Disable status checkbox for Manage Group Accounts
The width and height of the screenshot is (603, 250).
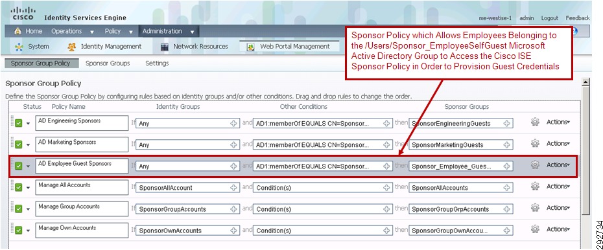coord(18,209)
